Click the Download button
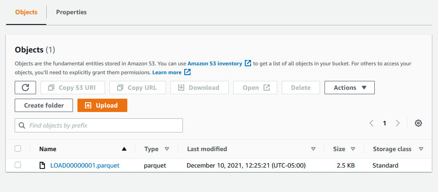The image size is (438, 192). (x=199, y=88)
